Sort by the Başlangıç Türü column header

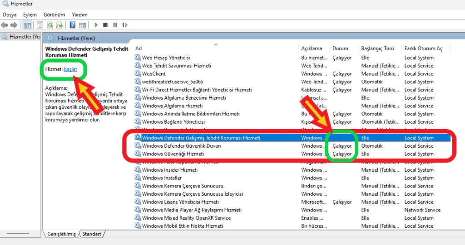tap(377, 48)
